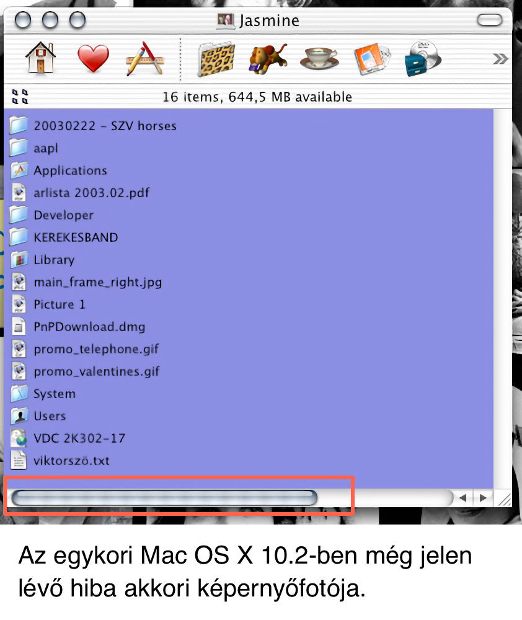
Task: Click the Home icon in toolbar
Action: [40, 58]
